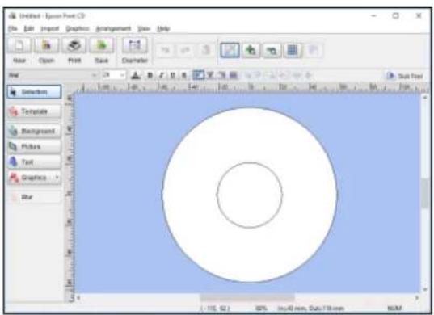Screen dimensions: 434x315
Task: Click the horizontal scrollbar thumb
Action: click(x=247, y=298)
